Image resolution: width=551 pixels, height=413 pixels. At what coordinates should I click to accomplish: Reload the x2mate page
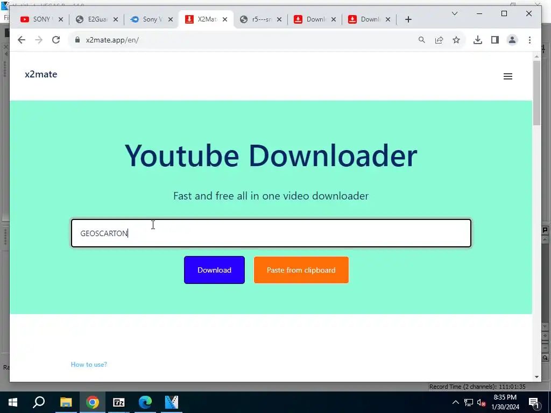click(56, 40)
